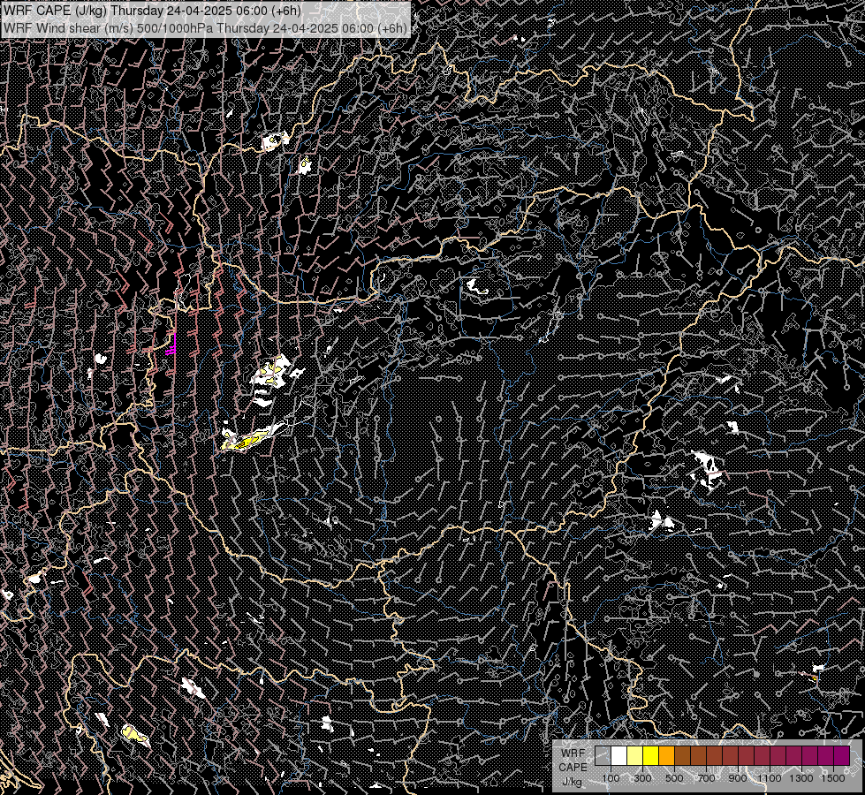The image size is (865, 795).
Task: Choose the orange CAPE legend swatch
Action: 666,755
